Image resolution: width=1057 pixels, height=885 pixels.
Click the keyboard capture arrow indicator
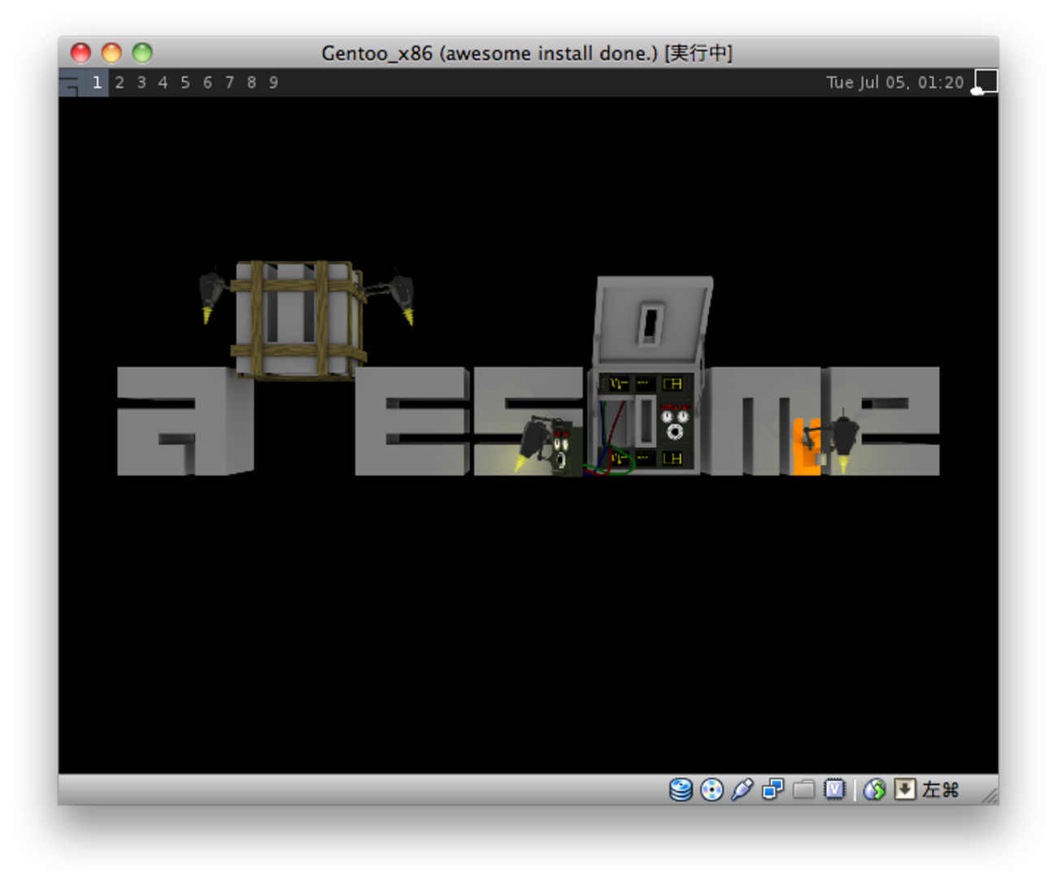pyautogui.click(x=905, y=789)
